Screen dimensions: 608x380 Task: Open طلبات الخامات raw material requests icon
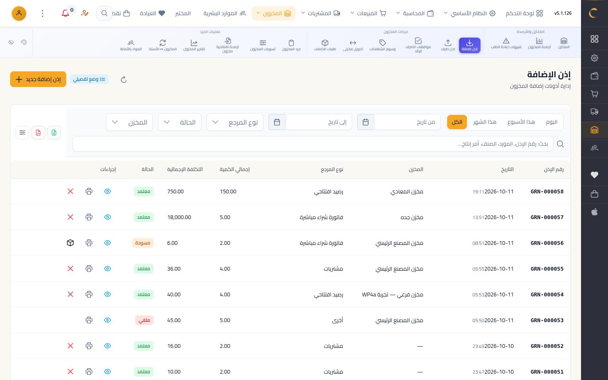325,45
